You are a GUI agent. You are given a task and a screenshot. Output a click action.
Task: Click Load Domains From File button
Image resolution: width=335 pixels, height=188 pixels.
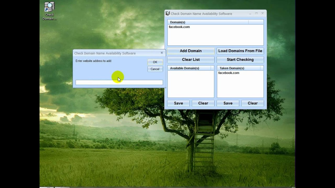pyautogui.click(x=240, y=51)
